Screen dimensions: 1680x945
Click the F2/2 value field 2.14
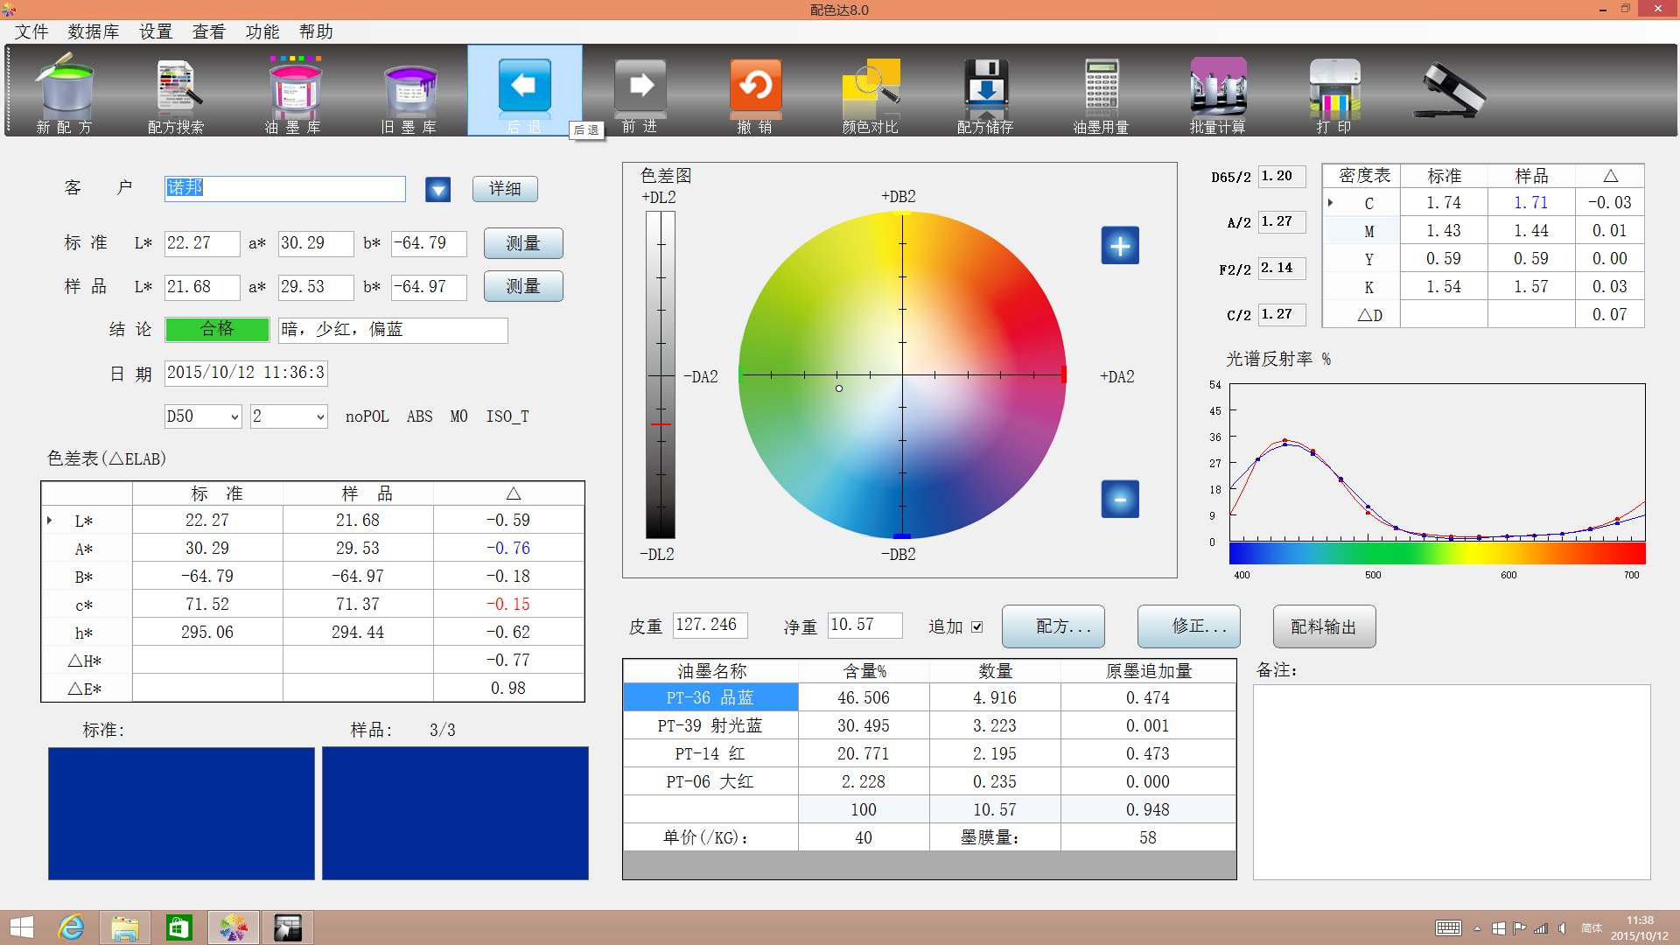1282,269
